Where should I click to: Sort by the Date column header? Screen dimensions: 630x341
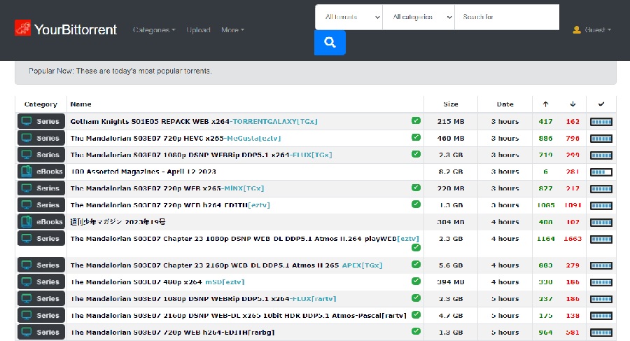pos(505,104)
